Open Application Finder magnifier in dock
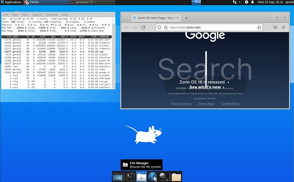The image size is (294, 182). click(163, 177)
